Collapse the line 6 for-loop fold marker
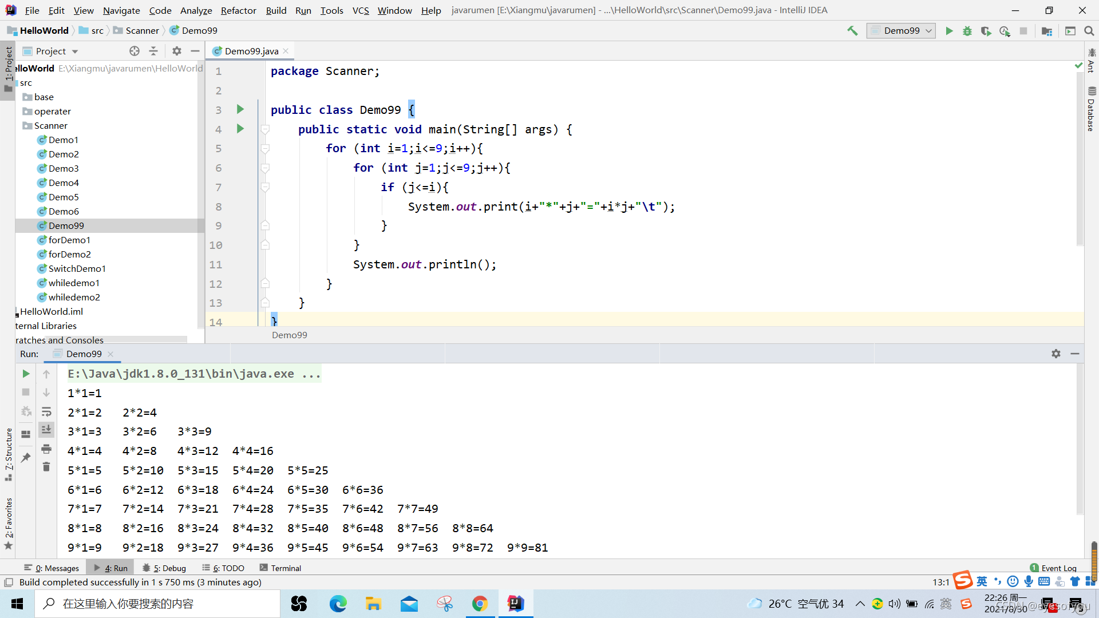Viewport: 1099px width, 618px height. click(x=265, y=168)
